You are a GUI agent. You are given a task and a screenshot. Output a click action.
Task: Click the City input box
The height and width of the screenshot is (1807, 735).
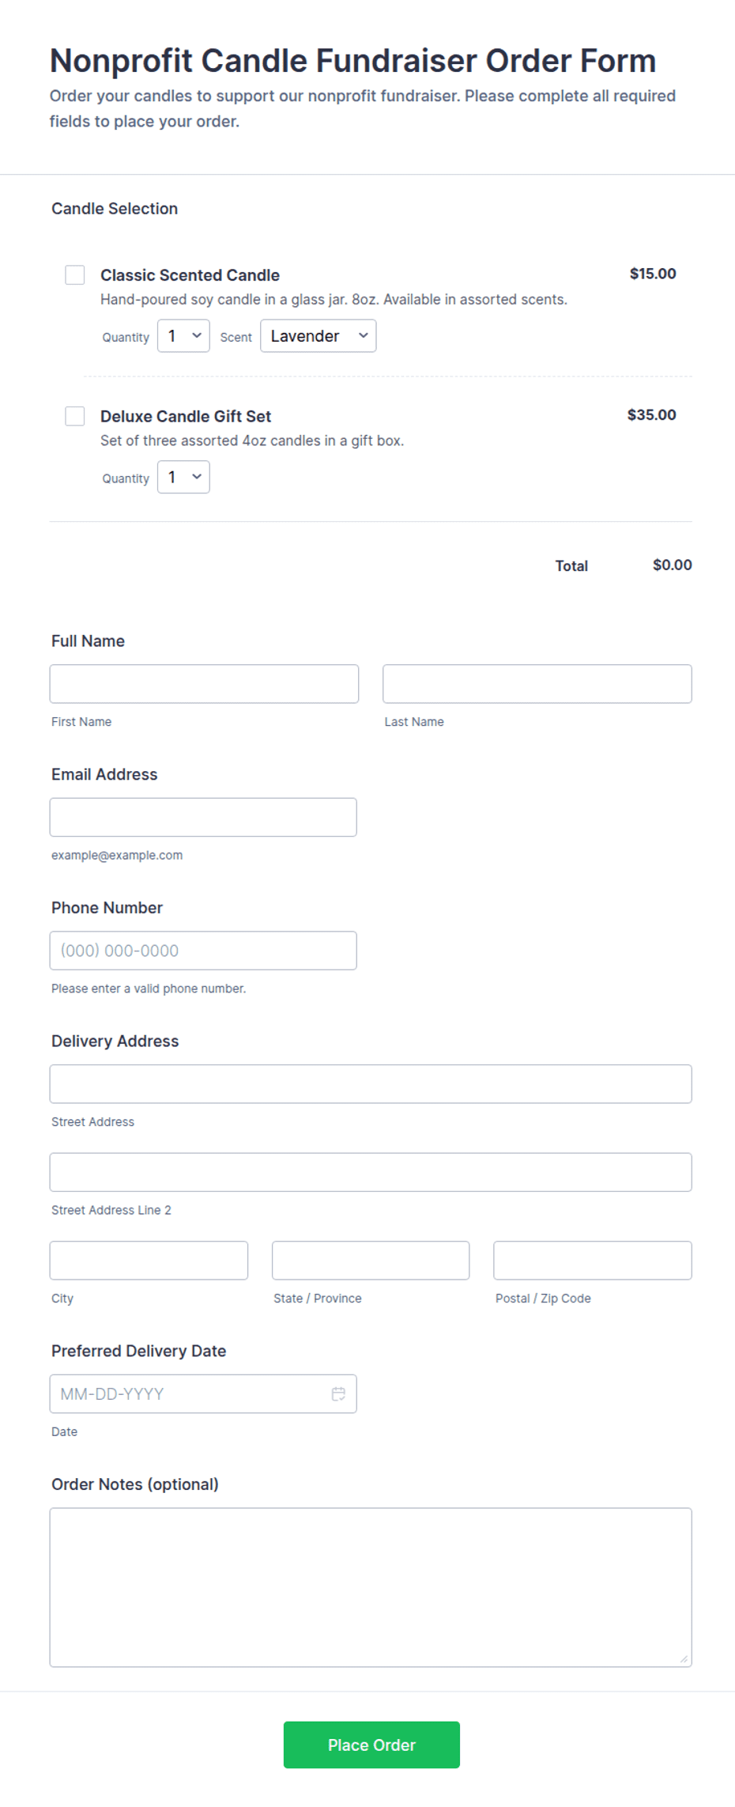[149, 1261]
